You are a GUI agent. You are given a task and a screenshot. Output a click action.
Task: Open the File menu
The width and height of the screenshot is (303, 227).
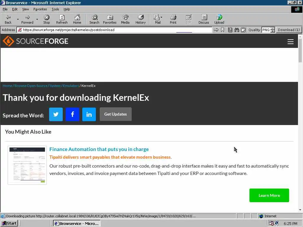point(5,9)
